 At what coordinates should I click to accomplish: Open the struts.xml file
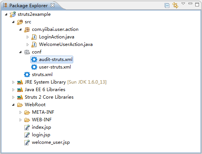42,75
